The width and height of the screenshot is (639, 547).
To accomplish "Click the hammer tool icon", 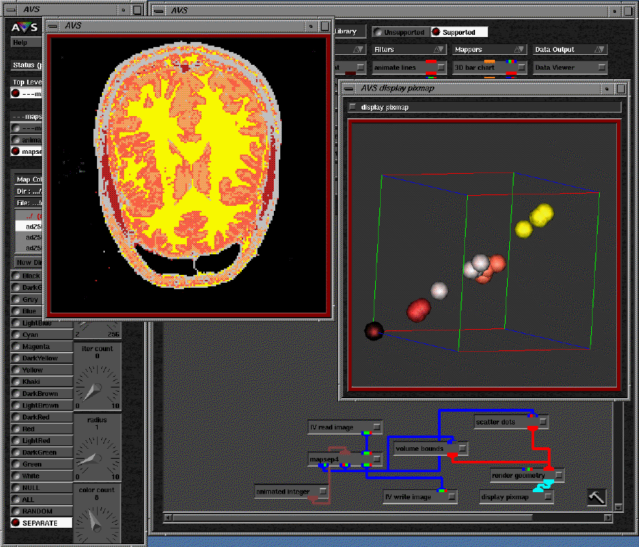I will pos(596,497).
